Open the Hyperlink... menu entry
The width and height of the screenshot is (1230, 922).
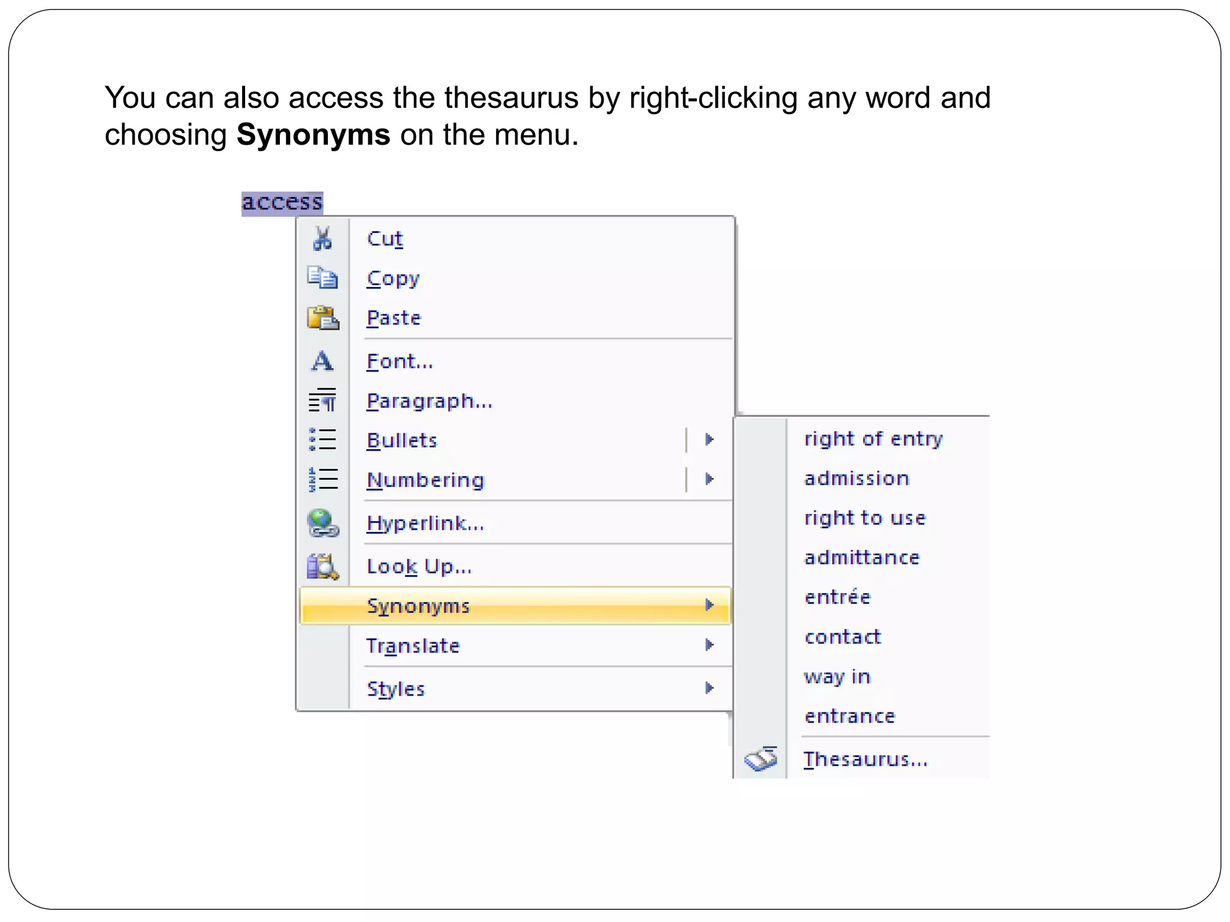point(515,523)
